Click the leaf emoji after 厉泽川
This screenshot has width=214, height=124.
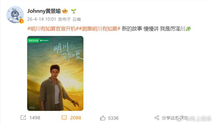click(188, 29)
